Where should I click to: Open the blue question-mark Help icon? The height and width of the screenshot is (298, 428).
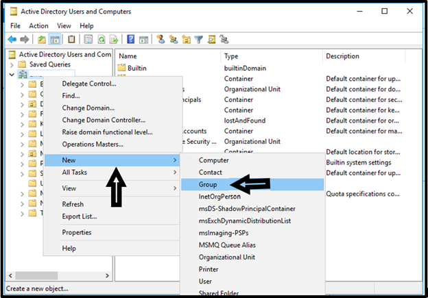[131, 39]
